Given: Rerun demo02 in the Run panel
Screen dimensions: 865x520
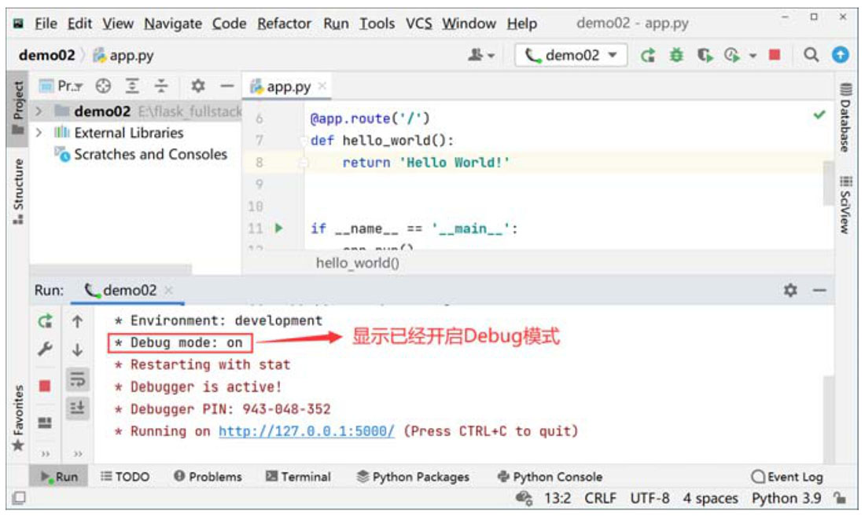Looking at the screenshot, I should pyautogui.click(x=46, y=321).
